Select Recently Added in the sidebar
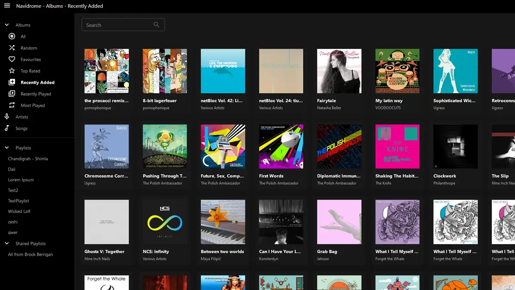The height and width of the screenshot is (290, 515). pos(37,82)
